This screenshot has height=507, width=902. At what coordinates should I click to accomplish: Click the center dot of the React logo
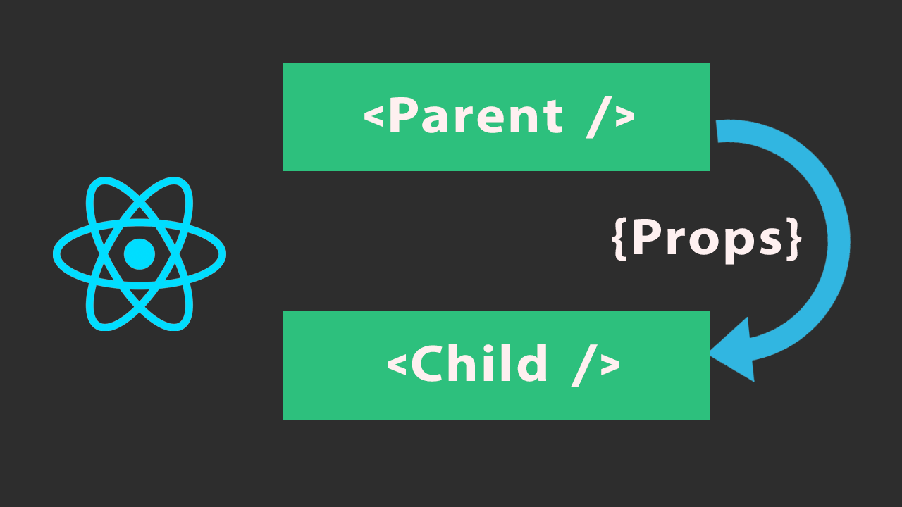click(x=140, y=254)
